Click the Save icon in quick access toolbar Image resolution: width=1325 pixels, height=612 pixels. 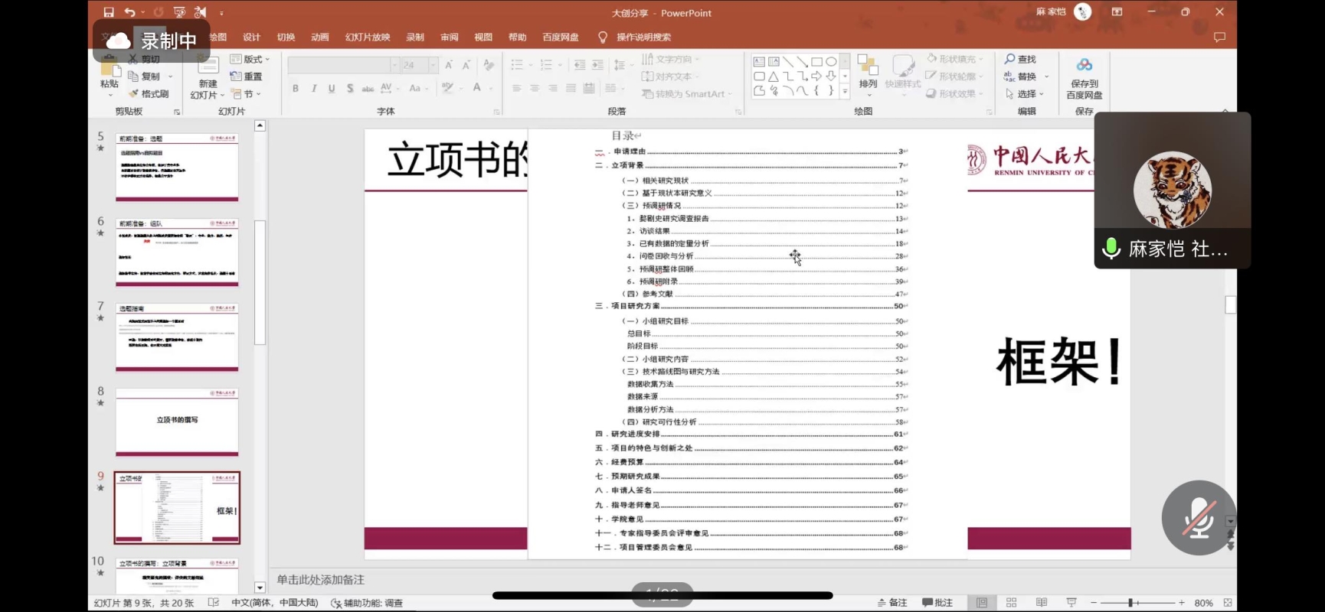109,12
